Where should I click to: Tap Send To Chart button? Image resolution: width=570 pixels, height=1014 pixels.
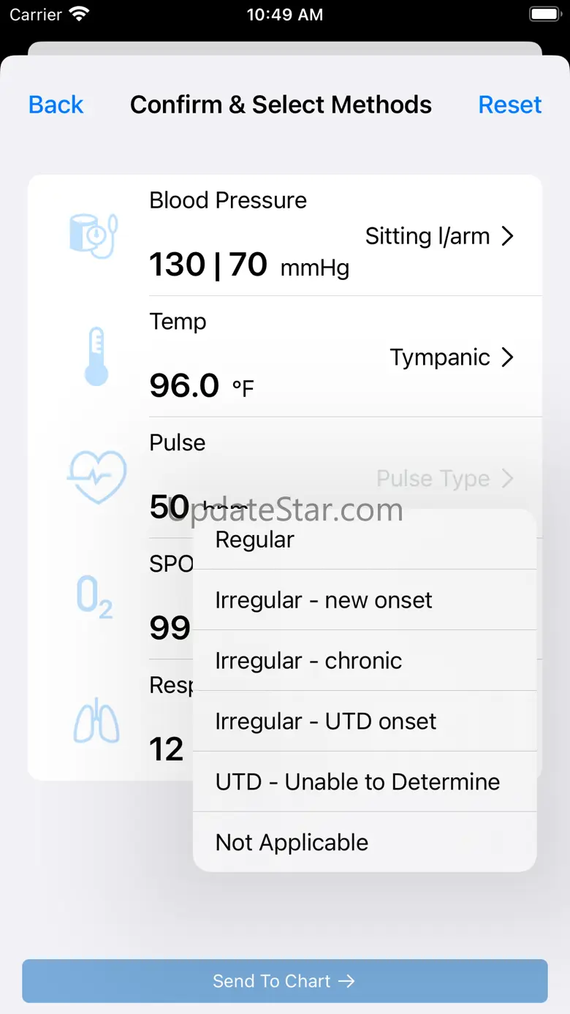click(x=284, y=981)
